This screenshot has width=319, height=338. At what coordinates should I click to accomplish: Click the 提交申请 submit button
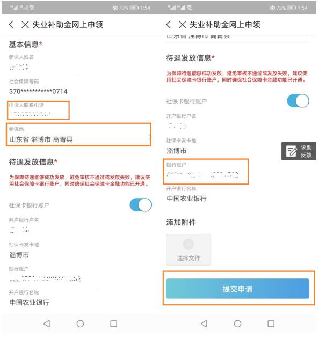[x=237, y=289]
